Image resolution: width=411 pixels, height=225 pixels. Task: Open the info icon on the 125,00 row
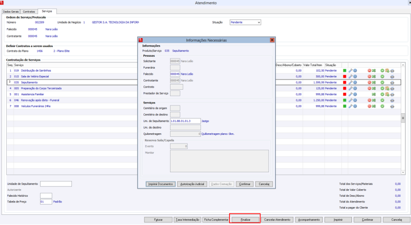(355, 89)
